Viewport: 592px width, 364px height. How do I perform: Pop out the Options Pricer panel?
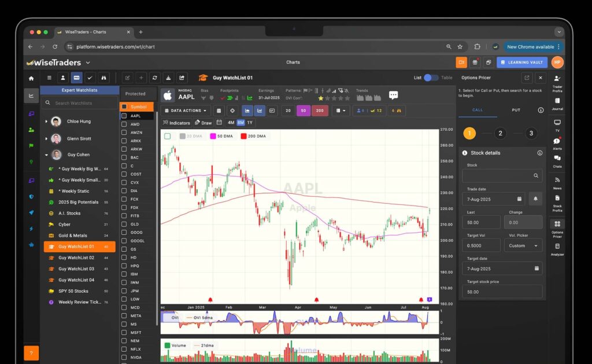tap(527, 78)
